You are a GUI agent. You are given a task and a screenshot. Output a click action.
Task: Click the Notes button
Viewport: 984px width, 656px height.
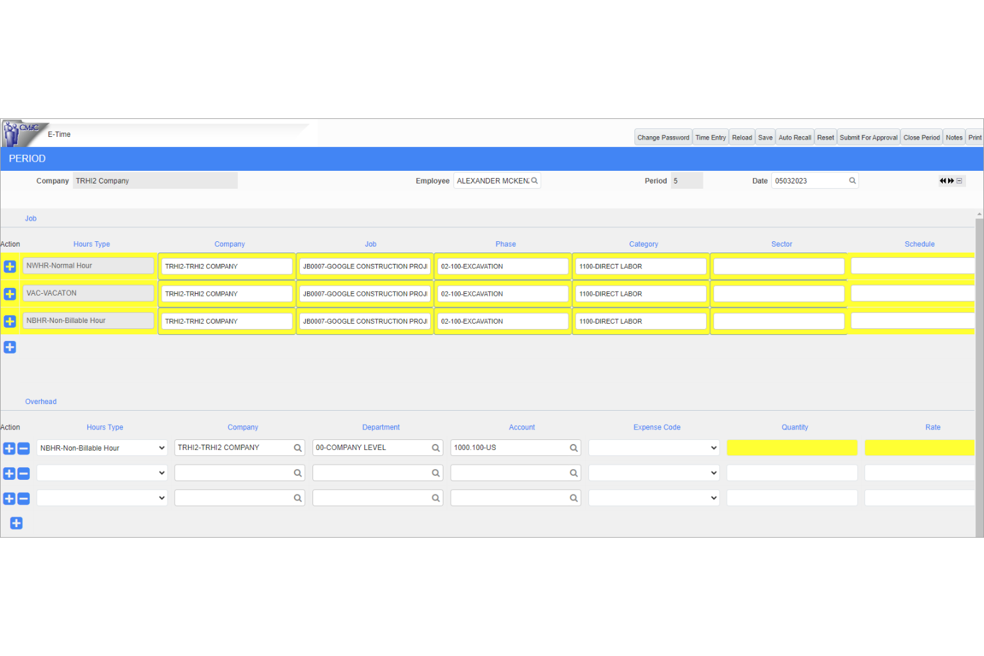pos(954,138)
